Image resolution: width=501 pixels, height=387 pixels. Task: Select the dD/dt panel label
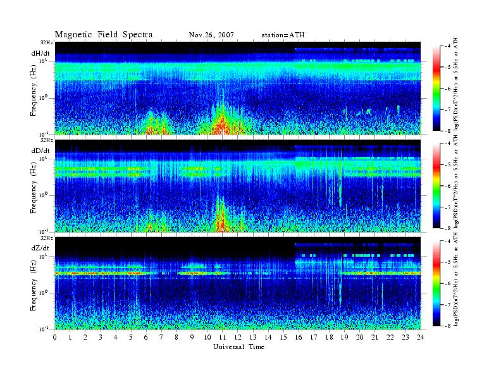[40, 150]
